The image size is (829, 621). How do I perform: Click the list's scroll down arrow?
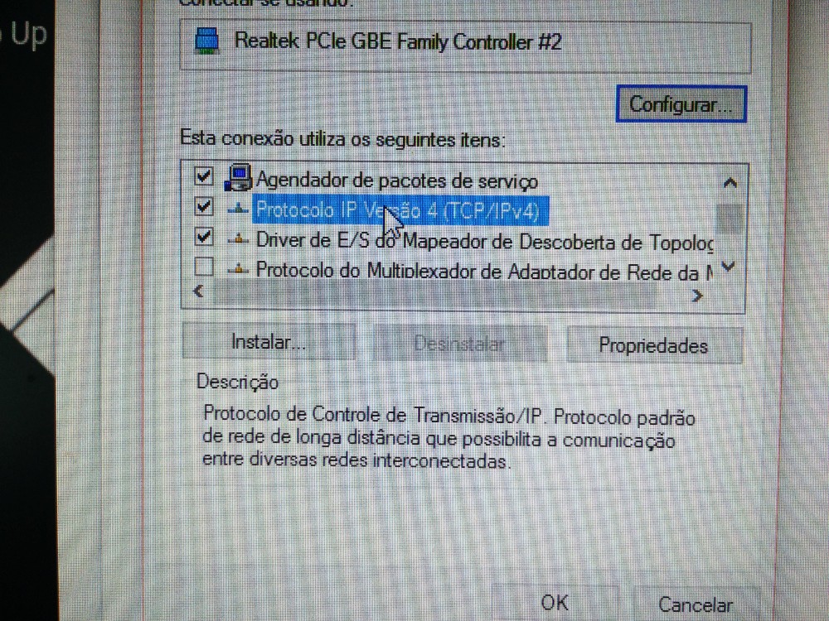coord(729,267)
